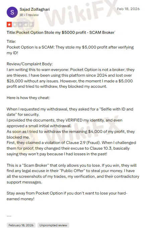Click the "This is a Scam Broker" paragraph
The height and width of the screenshot is (232, 146).
tap(73, 174)
